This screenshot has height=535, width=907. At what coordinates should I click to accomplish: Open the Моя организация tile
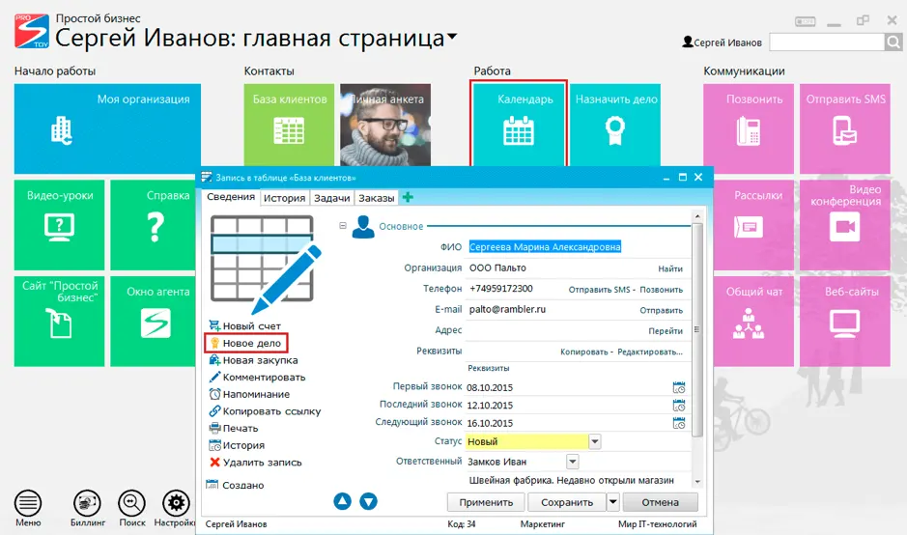coord(107,128)
